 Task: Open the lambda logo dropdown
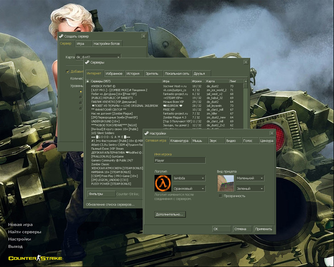[x=189, y=178]
